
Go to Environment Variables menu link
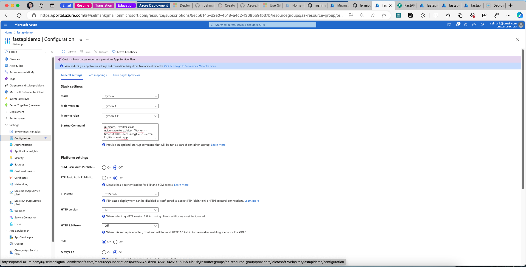pos(190,66)
